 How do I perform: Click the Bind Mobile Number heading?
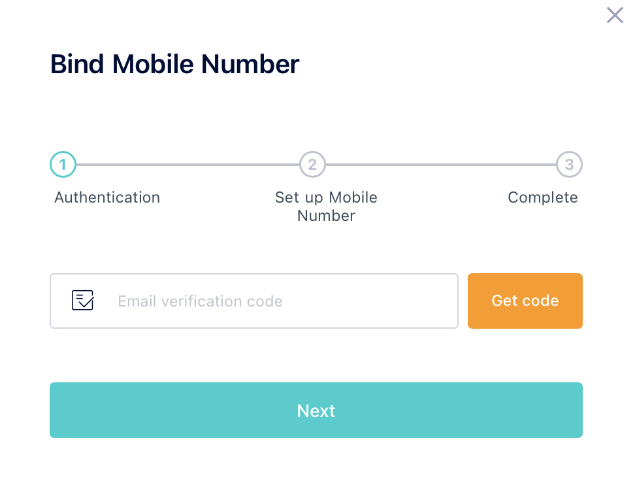pos(174,64)
